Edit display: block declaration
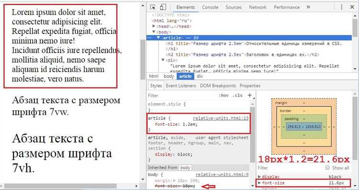Viewport: 359px width, 190px height. [174, 154]
